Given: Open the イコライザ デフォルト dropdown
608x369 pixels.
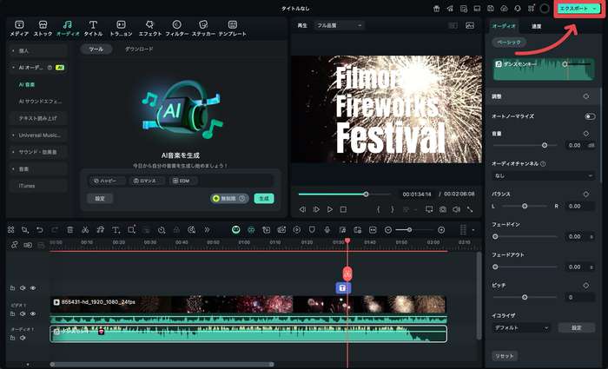Looking at the screenshot, I should (521, 328).
